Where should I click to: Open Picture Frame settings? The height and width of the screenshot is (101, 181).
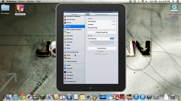coord(74,19)
